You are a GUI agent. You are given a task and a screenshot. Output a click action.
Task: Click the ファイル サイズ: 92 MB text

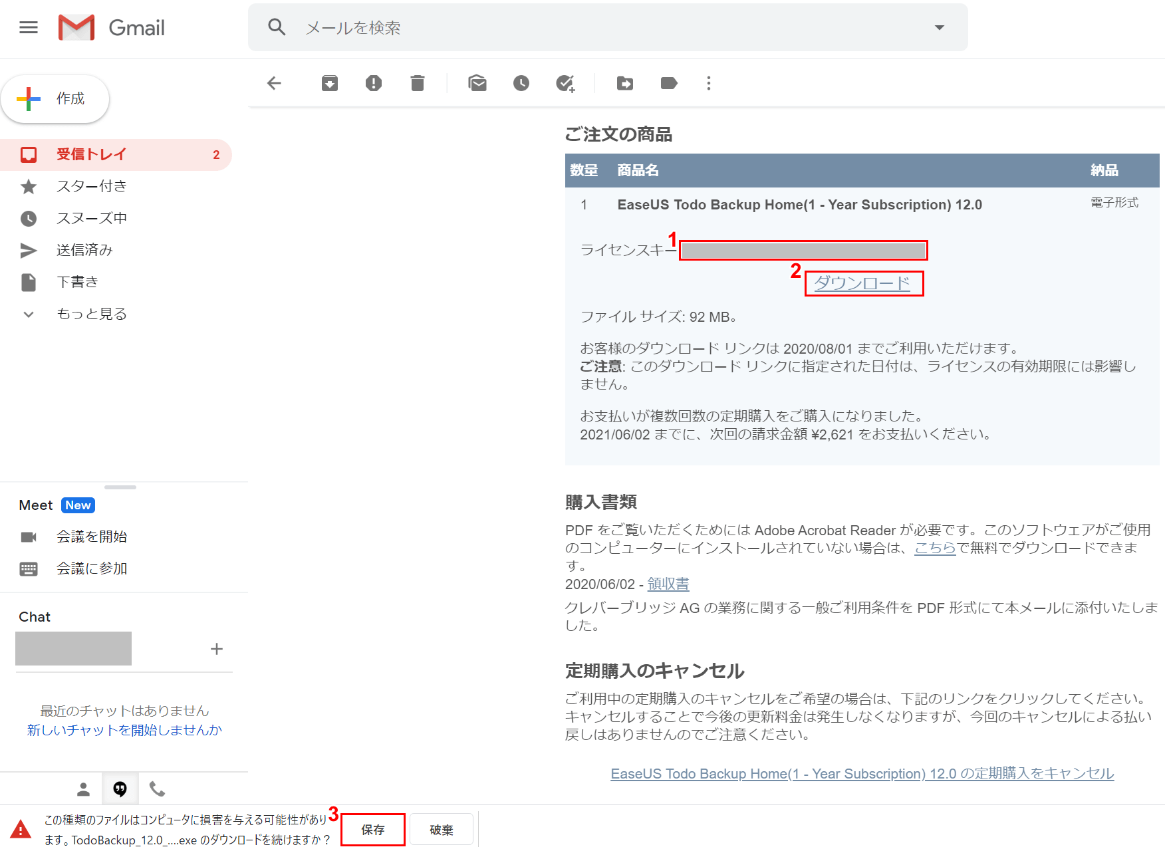[x=658, y=317]
